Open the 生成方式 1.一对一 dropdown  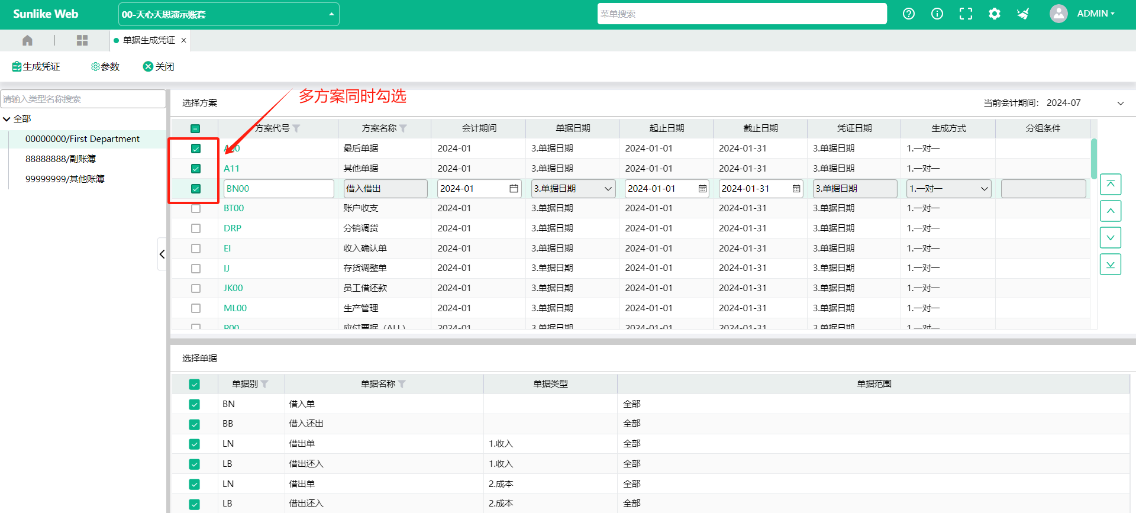(x=948, y=189)
